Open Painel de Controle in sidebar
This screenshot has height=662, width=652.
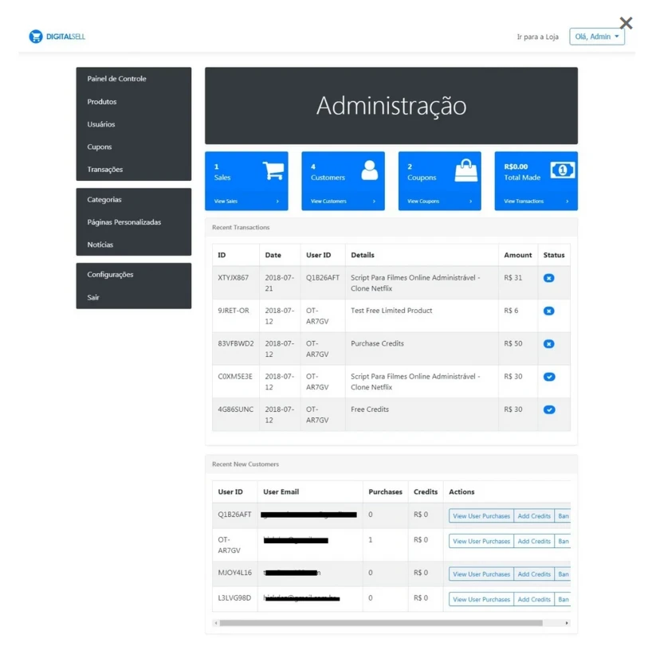pos(116,79)
